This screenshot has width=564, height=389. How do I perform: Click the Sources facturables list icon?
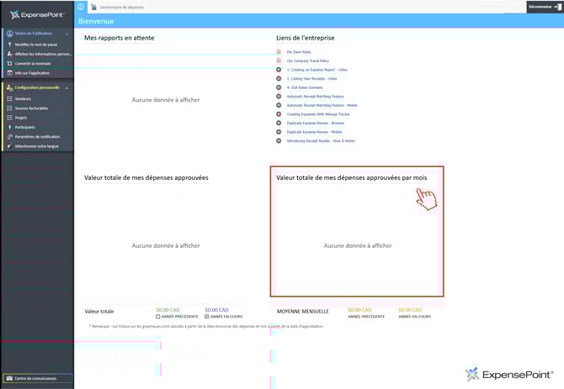[x=10, y=108]
